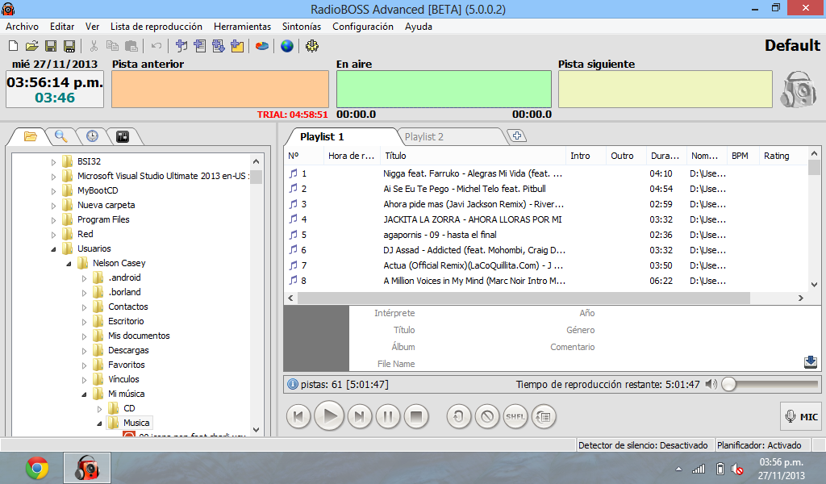Skip to the next track
The image size is (826, 484).
pos(360,417)
